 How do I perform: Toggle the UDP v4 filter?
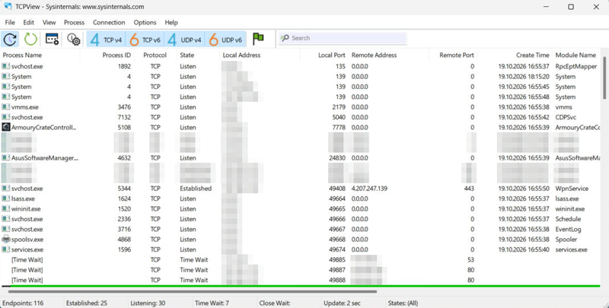185,40
